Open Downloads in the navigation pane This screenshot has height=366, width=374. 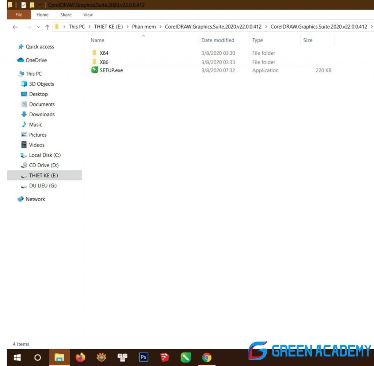coord(42,114)
